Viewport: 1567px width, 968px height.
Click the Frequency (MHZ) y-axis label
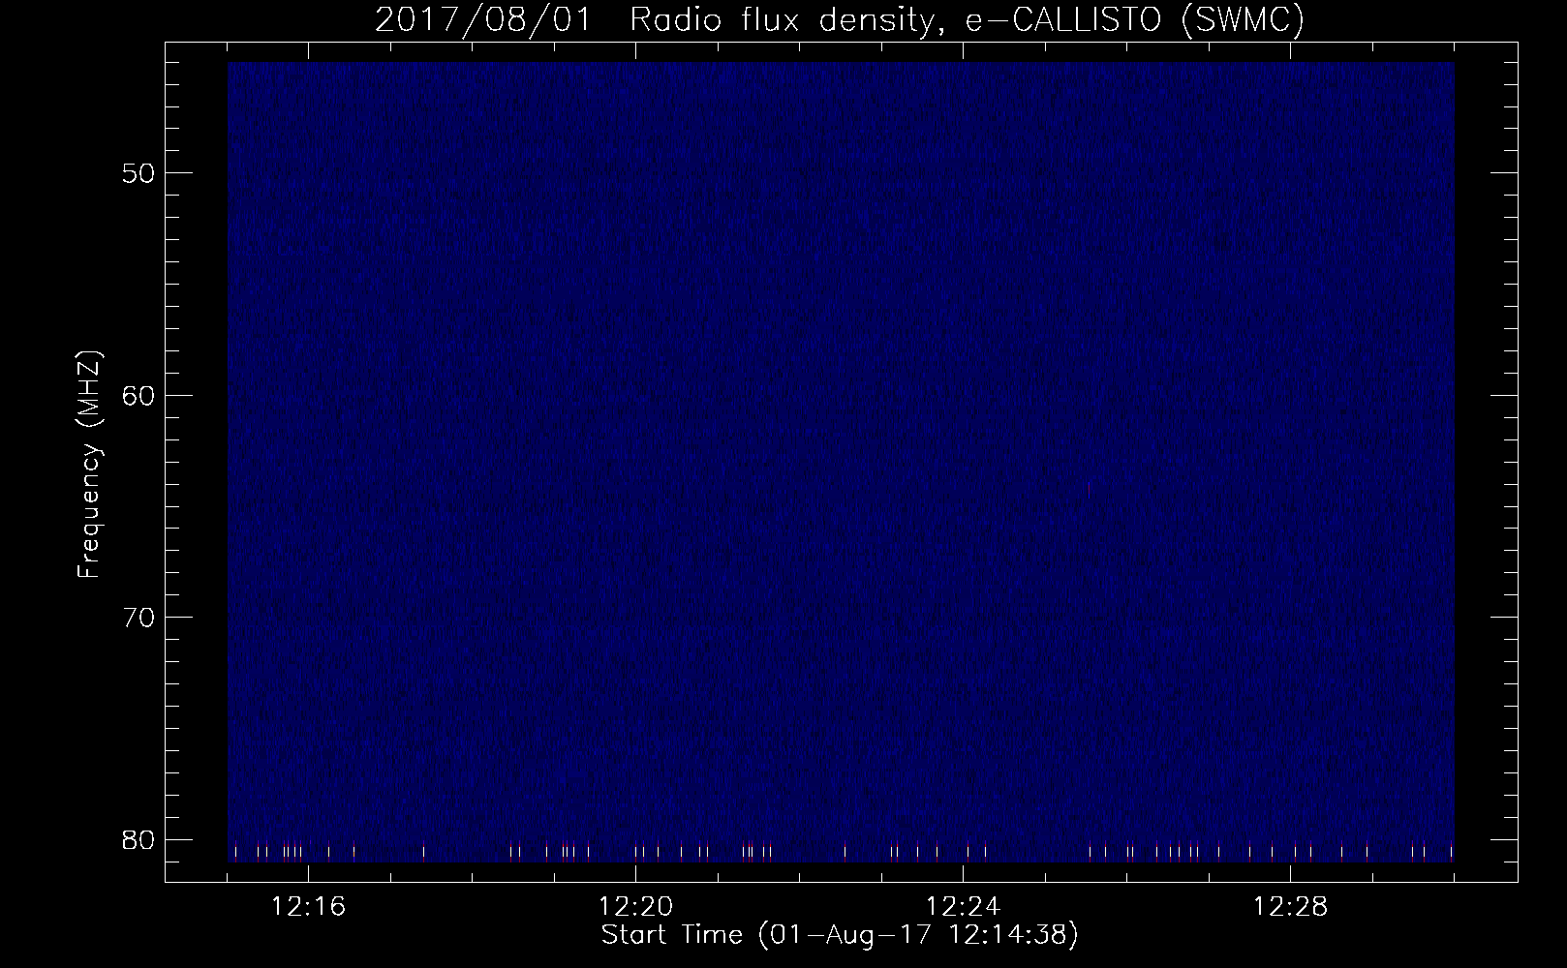point(90,465)
